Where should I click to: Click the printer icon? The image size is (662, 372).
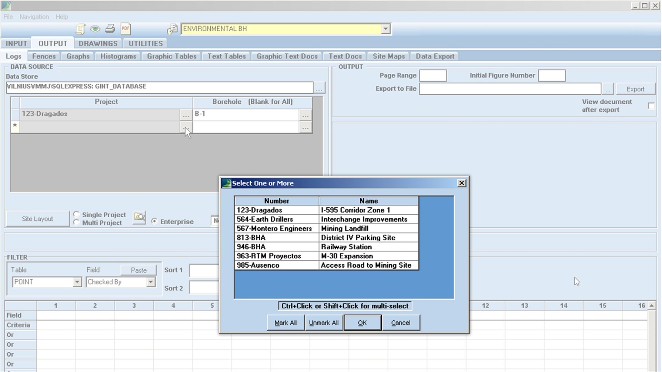pos(110,29)
